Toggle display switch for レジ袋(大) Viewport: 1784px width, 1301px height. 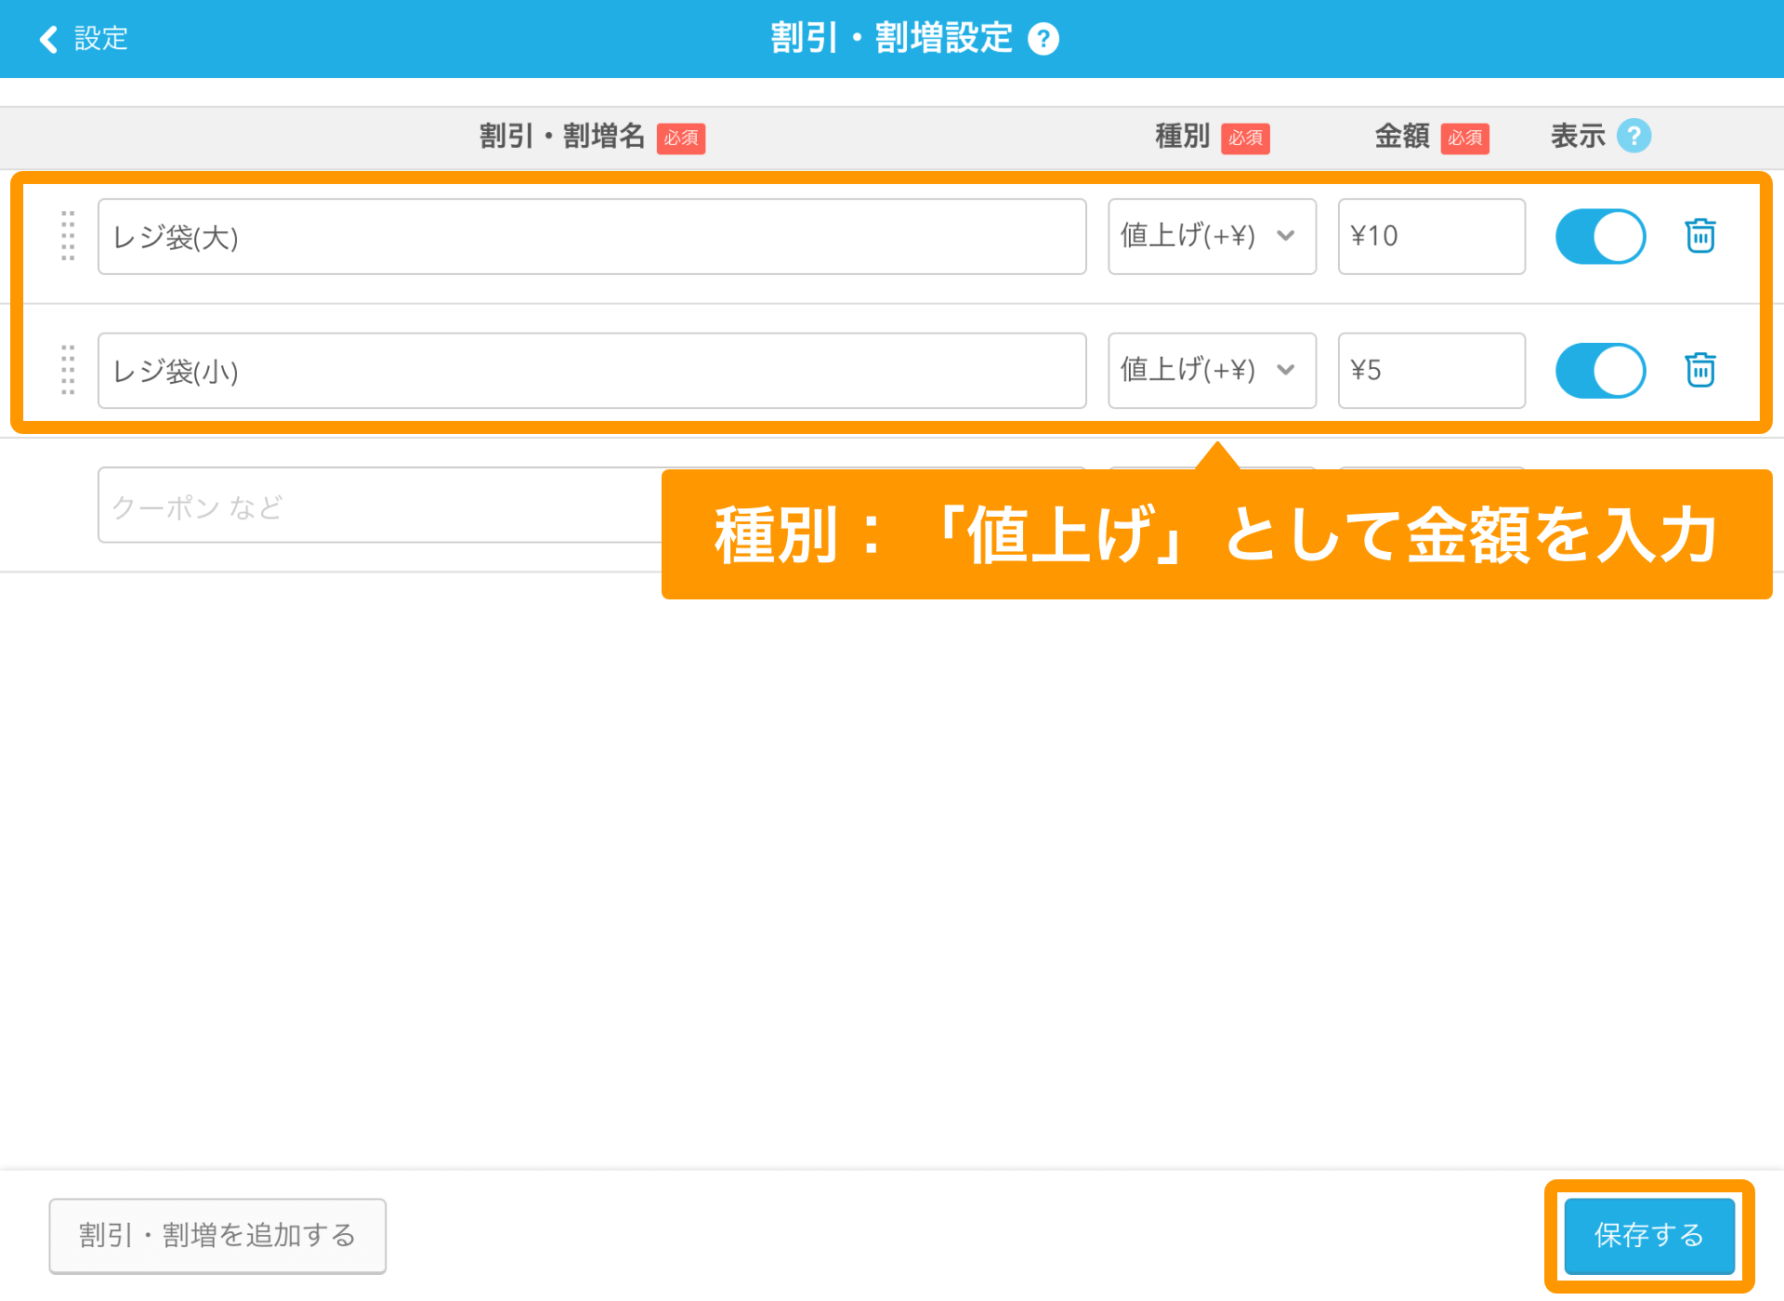1600,236
